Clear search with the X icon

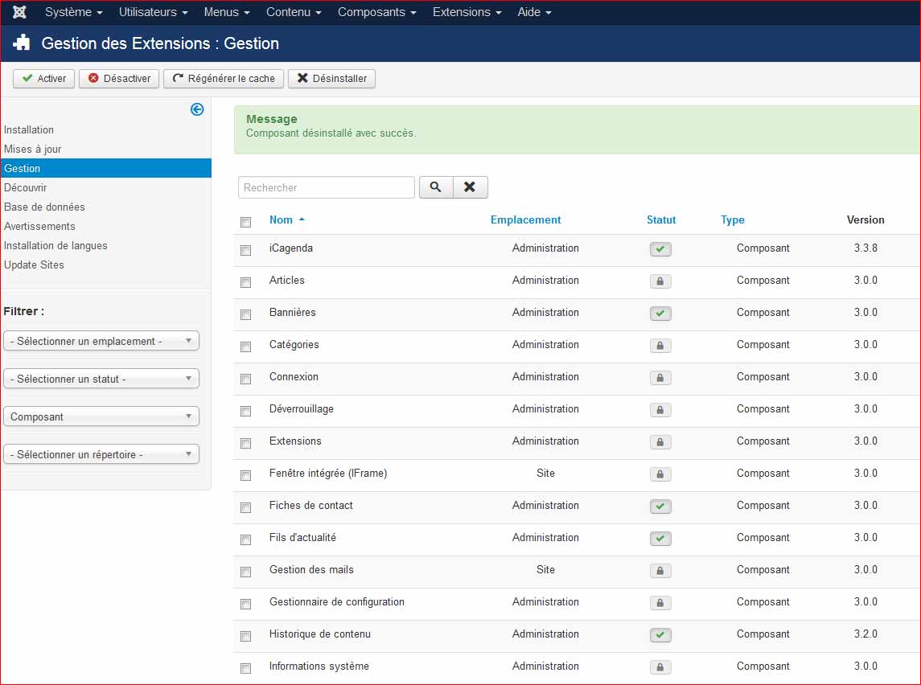click(470, 187)
